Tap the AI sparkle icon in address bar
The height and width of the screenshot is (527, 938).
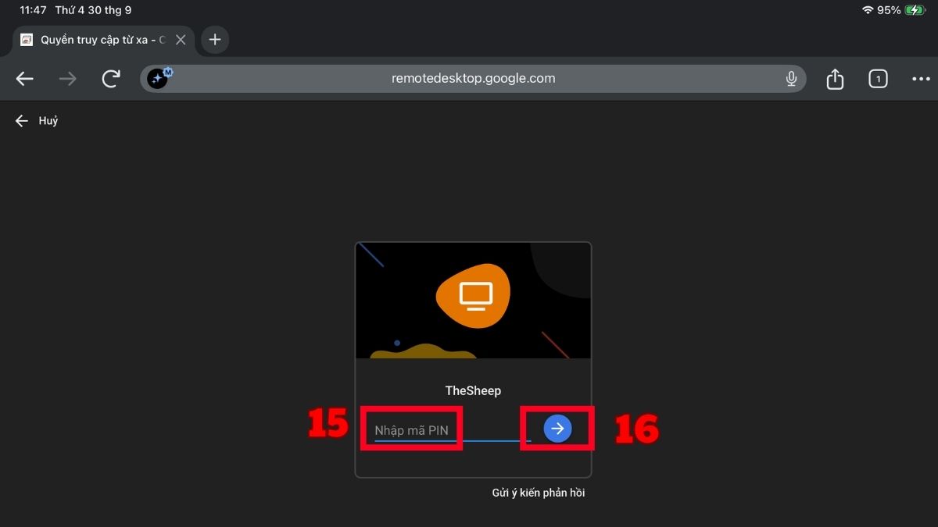pyautogui.click(x=159, y=78)
